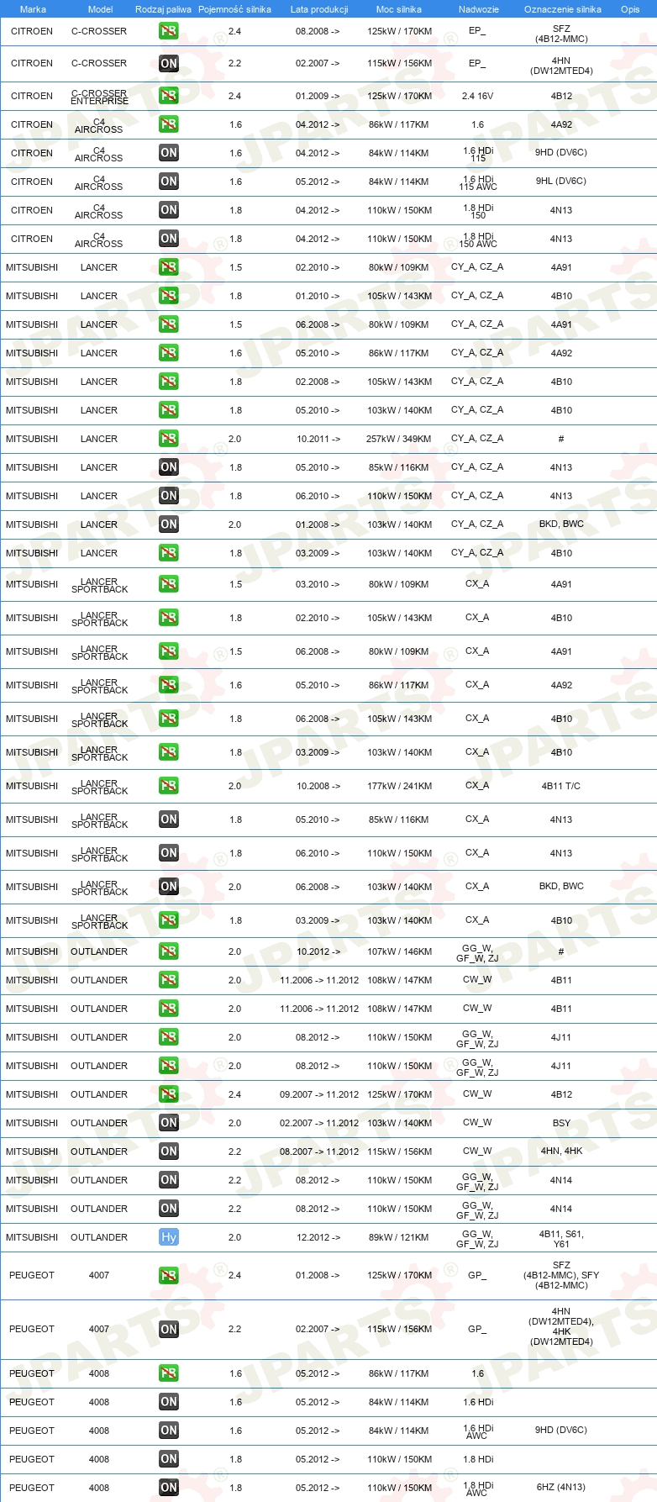The image size is (657, 1502).
Task: Click the ON icon in the C4 Aircross 1.8 HDi 150 AWC row
Action: 169,239
